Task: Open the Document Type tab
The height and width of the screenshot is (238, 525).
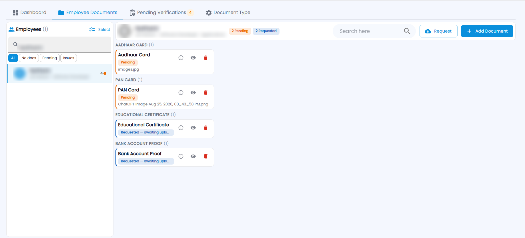Action: pyautogui.click(x=228, y=13)
